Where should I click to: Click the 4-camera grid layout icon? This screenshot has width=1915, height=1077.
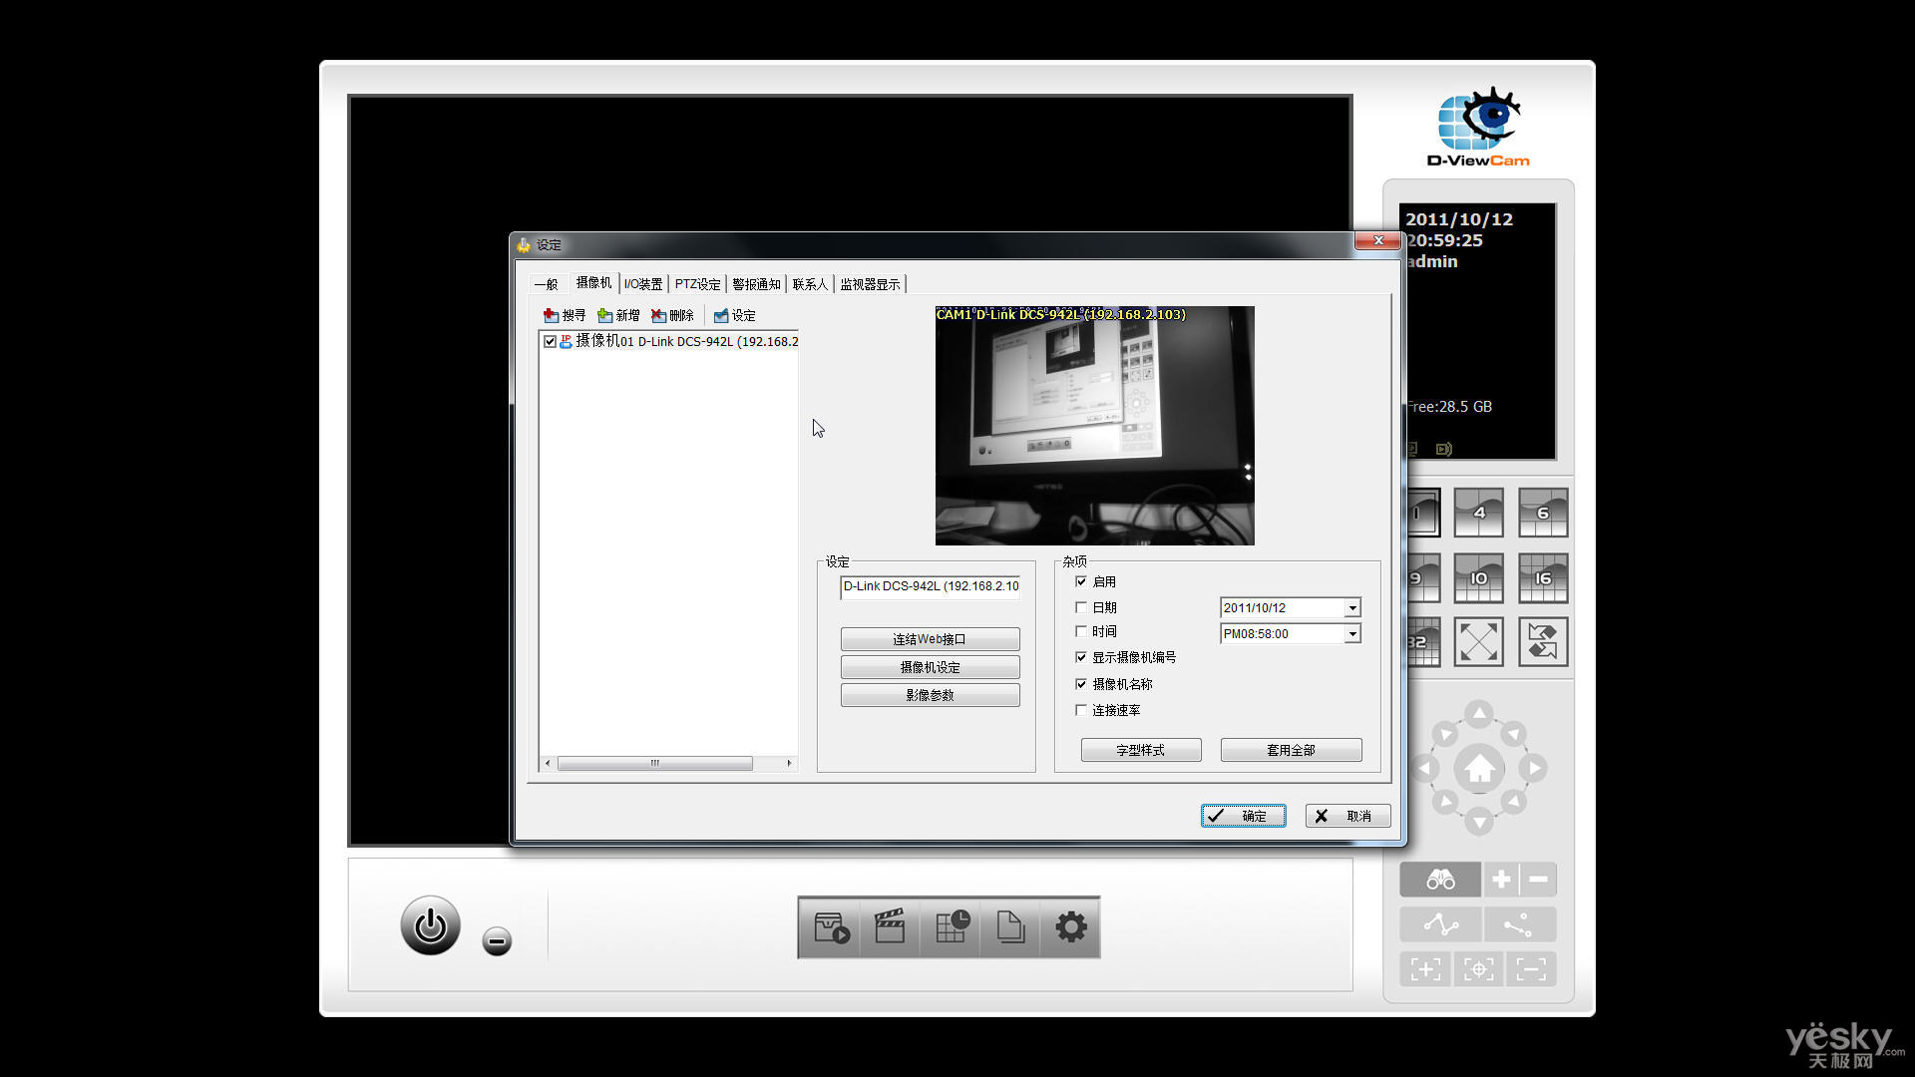click(1477, 513)
